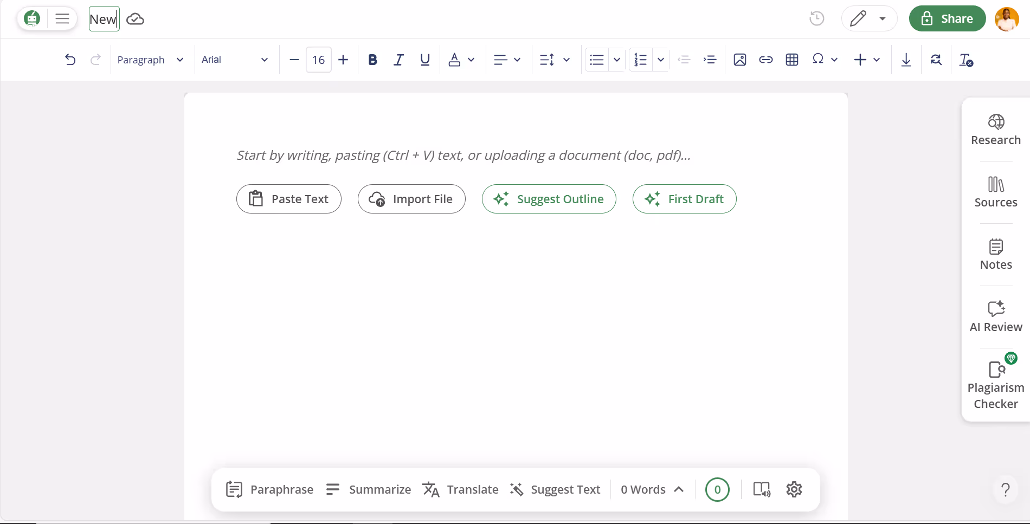Toggle bold formatting

tap(372, 60)
